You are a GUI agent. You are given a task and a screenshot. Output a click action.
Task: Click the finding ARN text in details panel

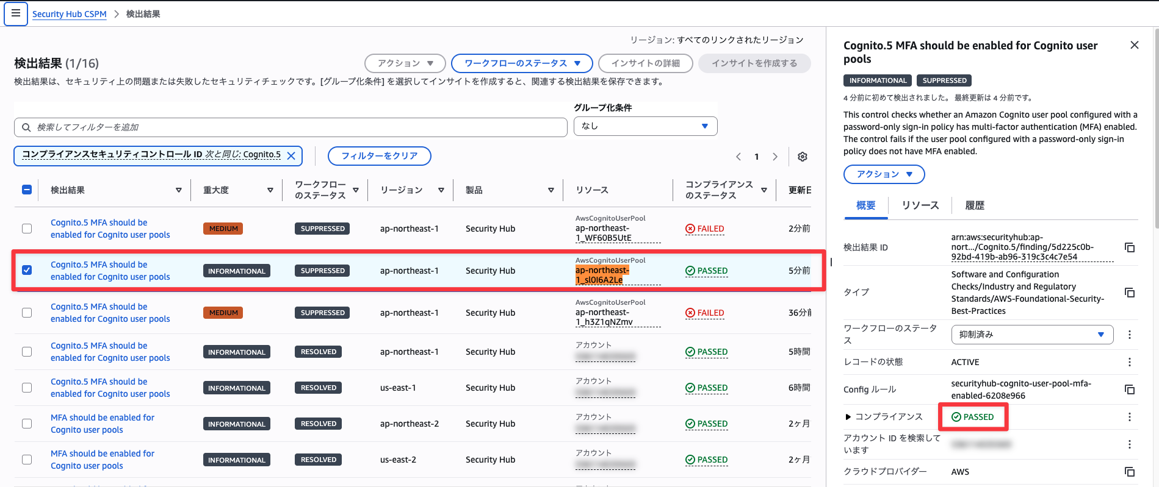point(1032,247)
